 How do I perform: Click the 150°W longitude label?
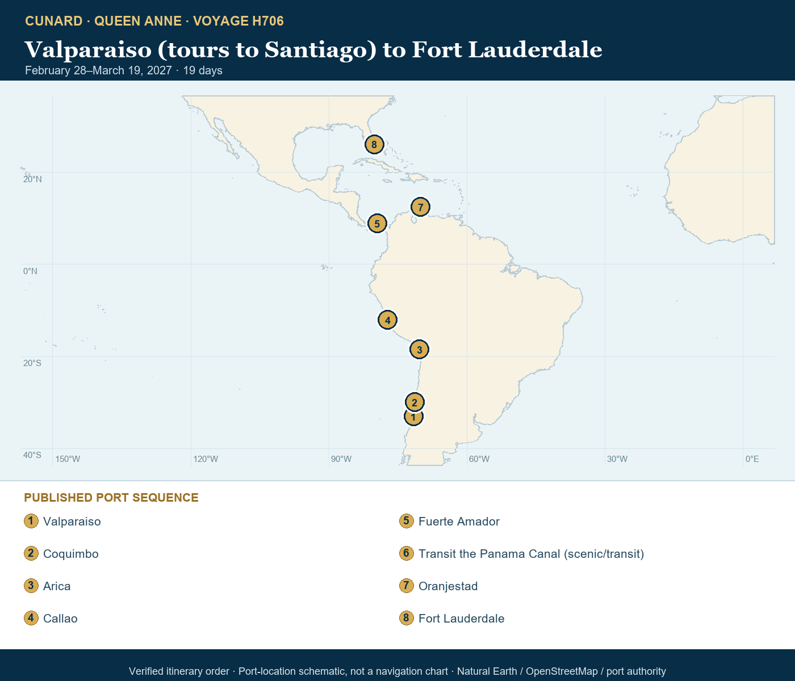coord(68,459)
